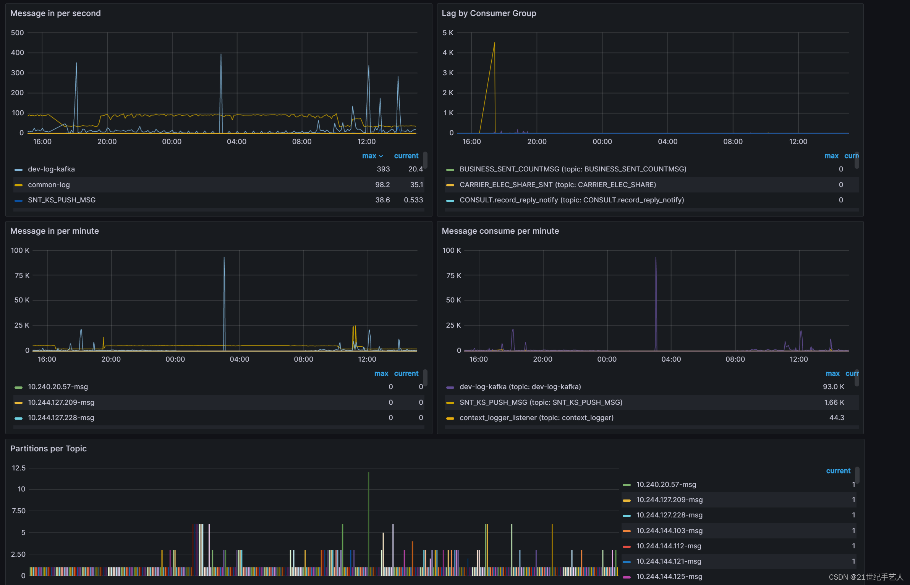910x585 pixels.
Task: Open Message consume per minute panel title
Action: click(x=500, y=231)
